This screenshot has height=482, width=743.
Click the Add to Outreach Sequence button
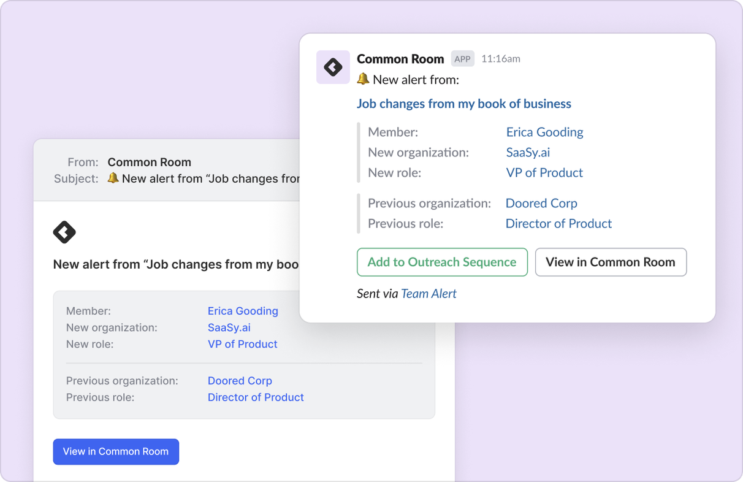coord(442,262)
